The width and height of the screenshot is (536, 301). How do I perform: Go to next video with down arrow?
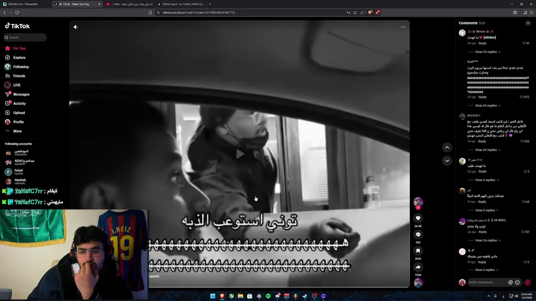coord(447,161)
